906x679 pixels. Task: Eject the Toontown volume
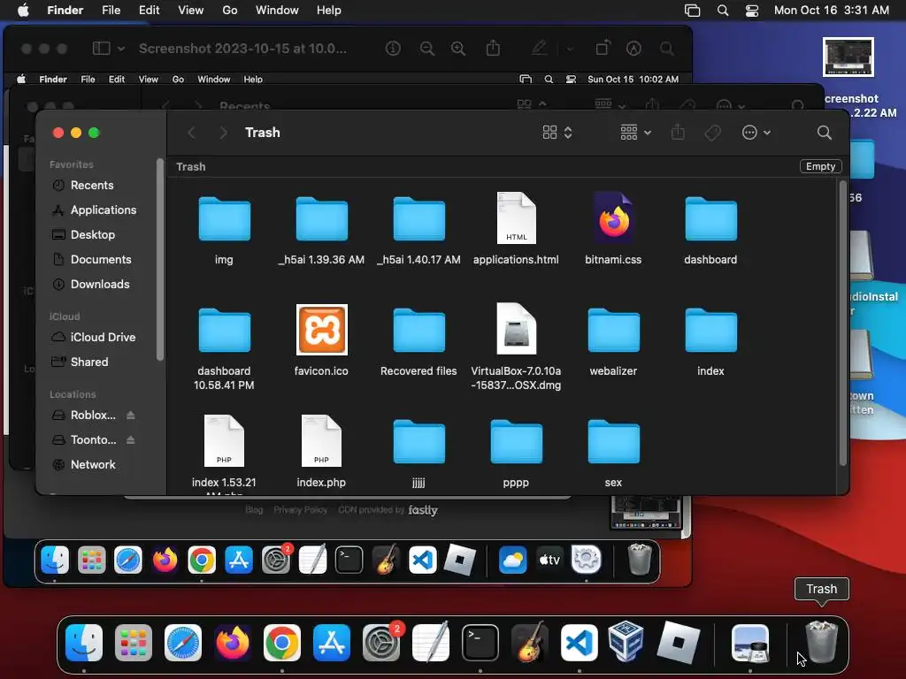point(131,440)
